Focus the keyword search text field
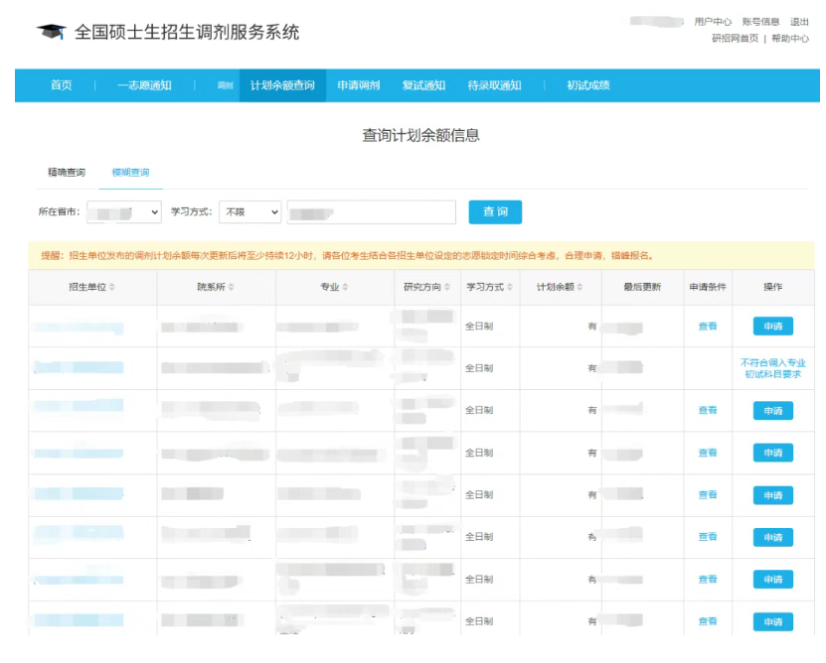This screenshot has width=826, height=663. coord(370,212)
